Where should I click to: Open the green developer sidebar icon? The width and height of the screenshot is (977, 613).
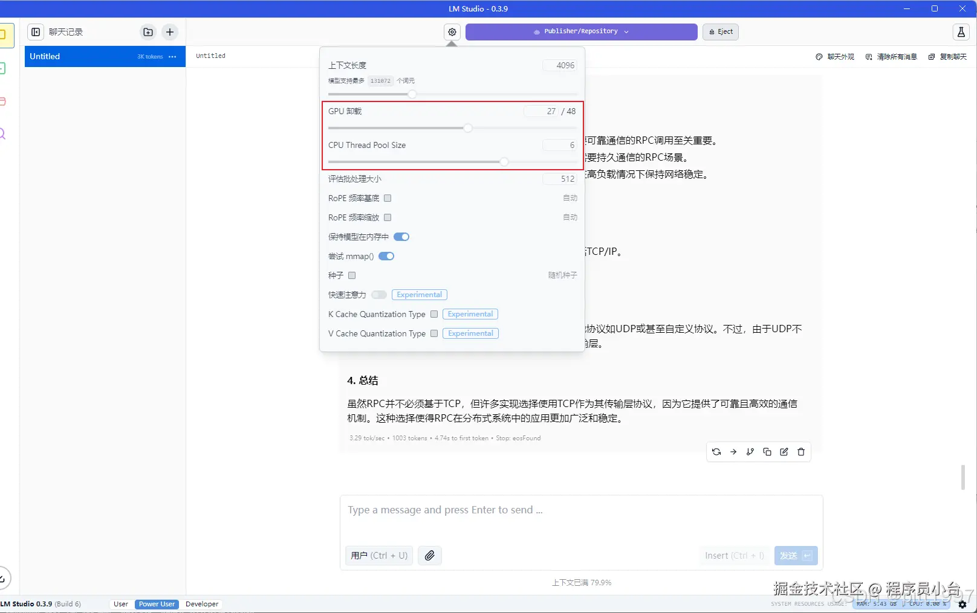click(2, 68)
